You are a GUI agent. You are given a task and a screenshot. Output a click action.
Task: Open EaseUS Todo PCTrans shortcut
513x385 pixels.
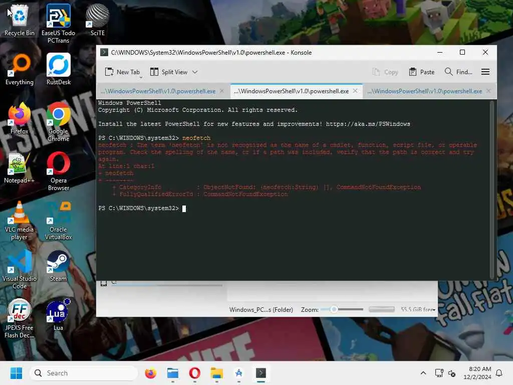point(58,24)
